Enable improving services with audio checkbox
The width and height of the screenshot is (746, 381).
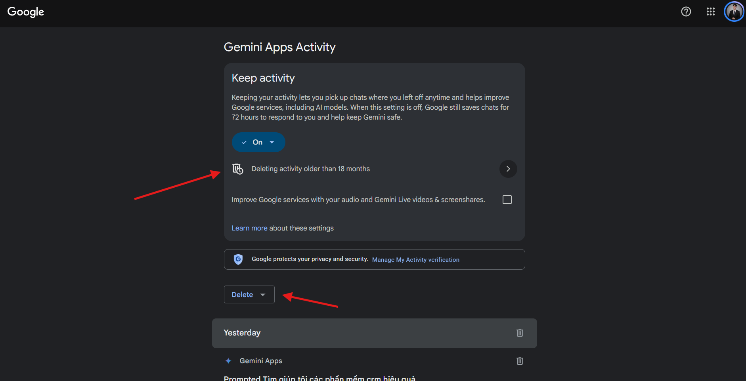[x=507, y=200]
